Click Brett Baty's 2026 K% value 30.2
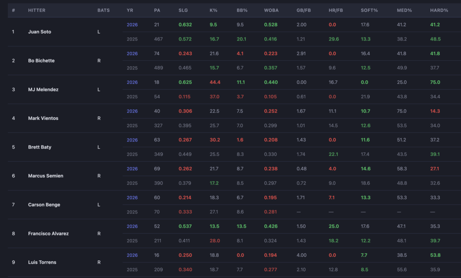This screenshot has width=461, height=278. coord(215,140)
